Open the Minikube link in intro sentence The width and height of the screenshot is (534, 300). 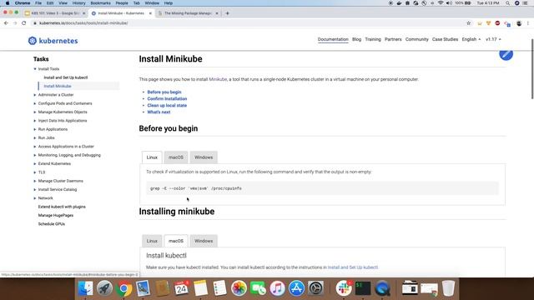click(x=218, y=79)
